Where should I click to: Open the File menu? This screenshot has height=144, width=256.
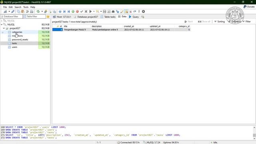[x=5, y=7]
